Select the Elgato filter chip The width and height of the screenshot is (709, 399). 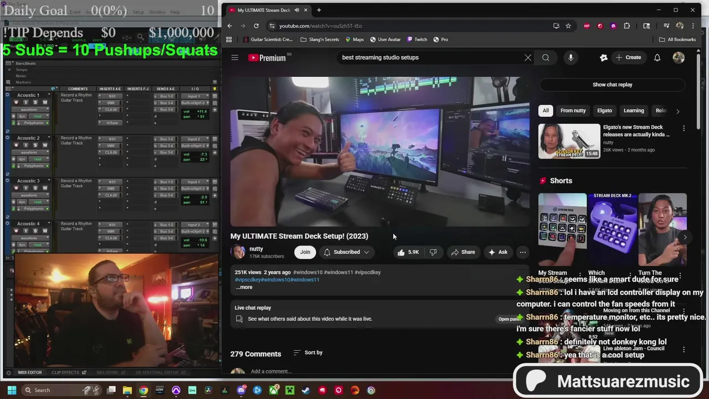604,111
